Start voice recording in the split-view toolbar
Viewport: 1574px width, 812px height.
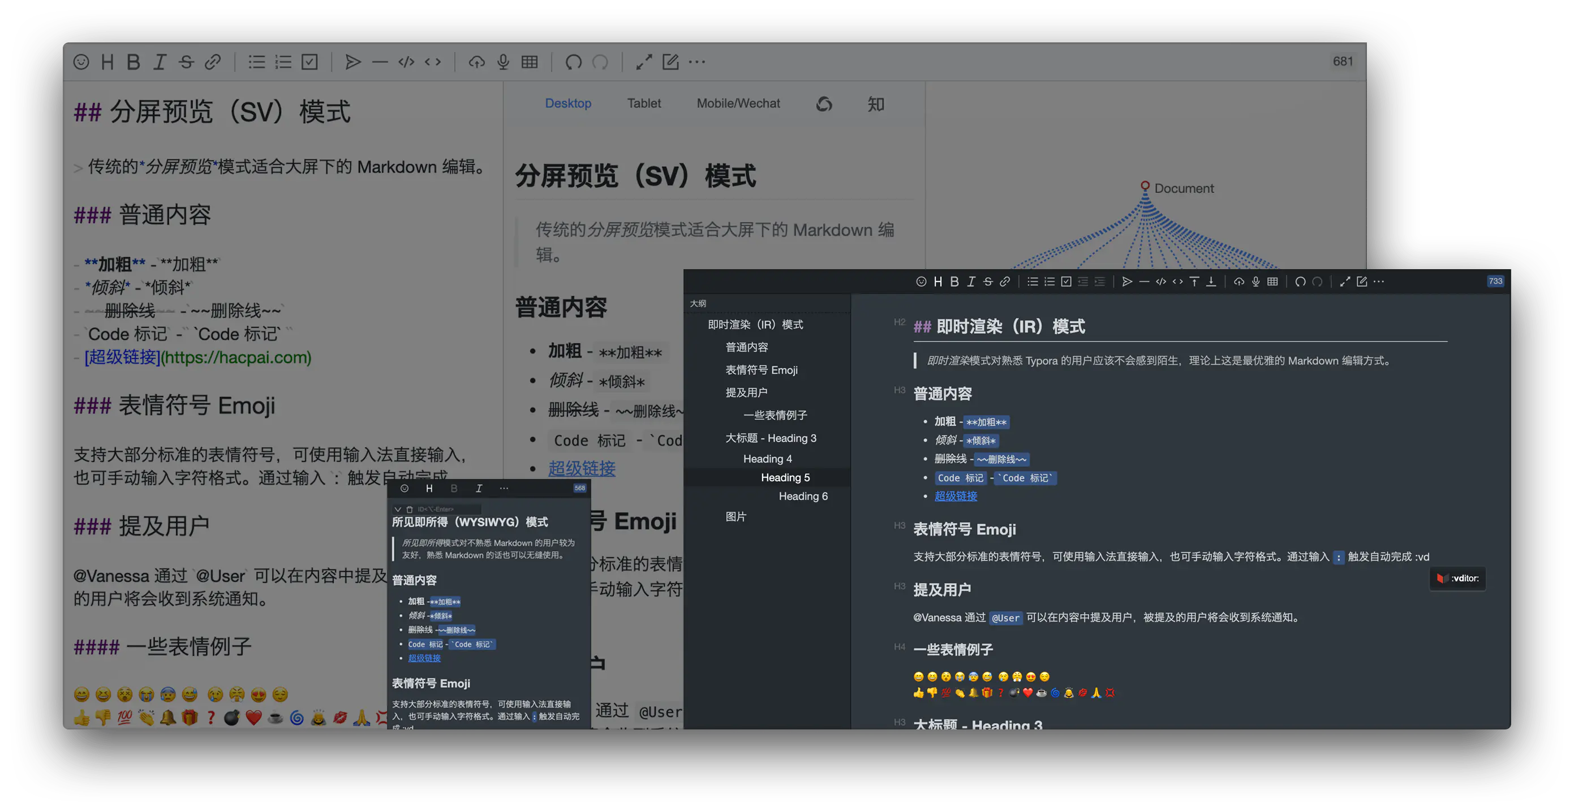[503, 62]
